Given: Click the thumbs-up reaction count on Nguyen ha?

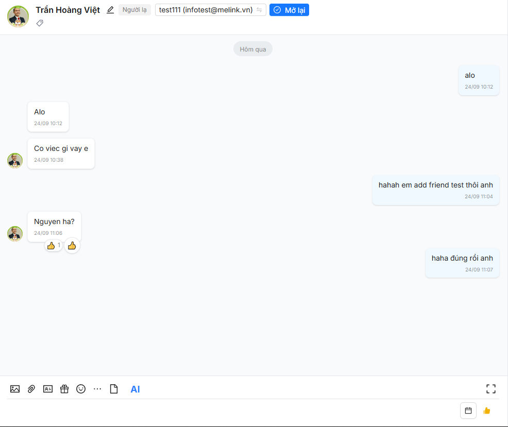Looking at the screenshot, I should click(x=54, y=246).
